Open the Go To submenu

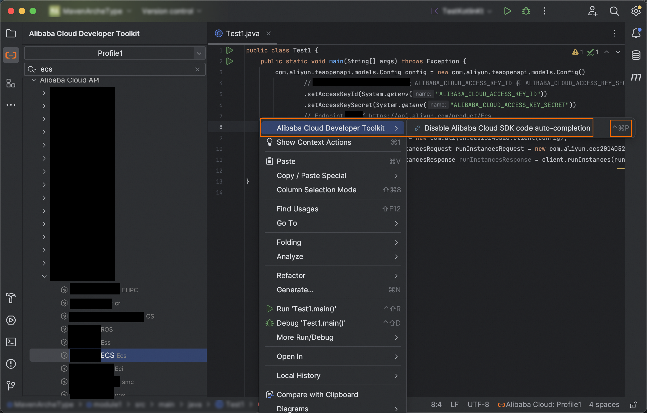333,223
